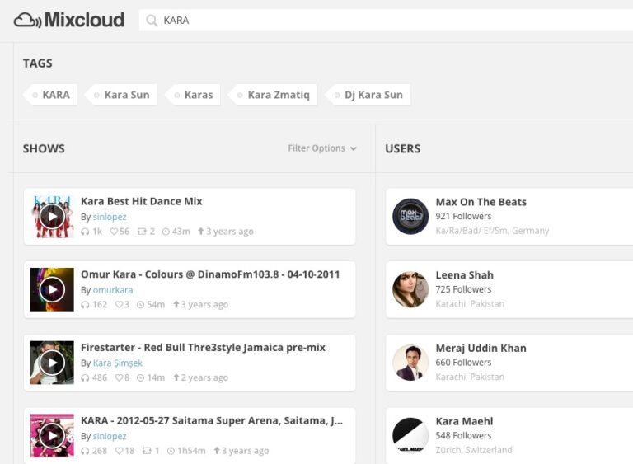Click the TAGS section heading

point(38,63)
